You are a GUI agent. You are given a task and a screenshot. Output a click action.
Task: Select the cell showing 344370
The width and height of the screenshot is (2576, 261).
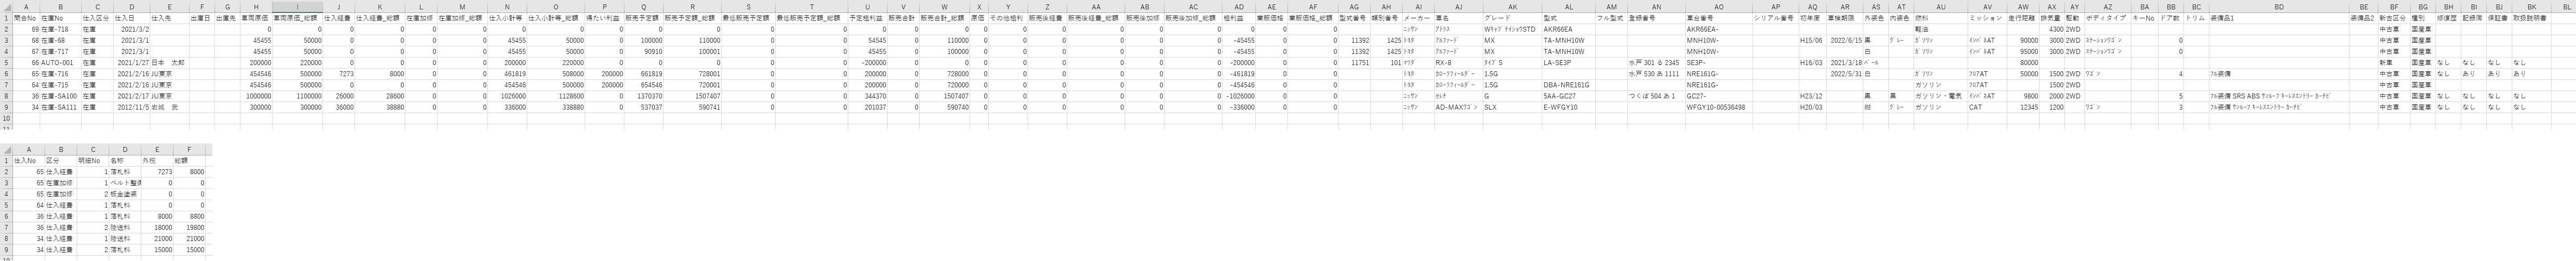(x=867, y=96)
